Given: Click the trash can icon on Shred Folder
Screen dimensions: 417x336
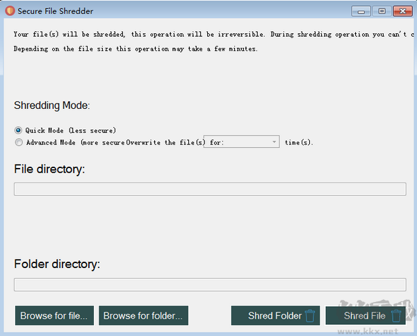Looking at the screenshot, I should pos(311,316).
